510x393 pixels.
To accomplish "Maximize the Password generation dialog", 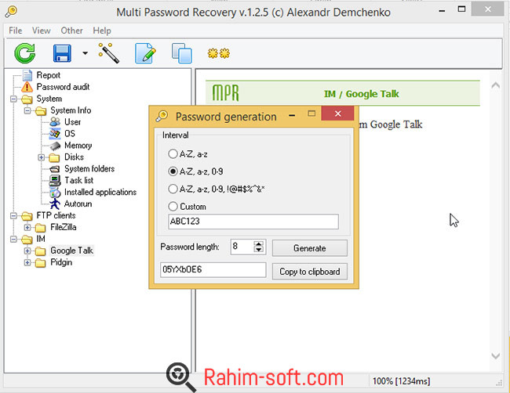I will pyautogui.click(x=311, y=114).
